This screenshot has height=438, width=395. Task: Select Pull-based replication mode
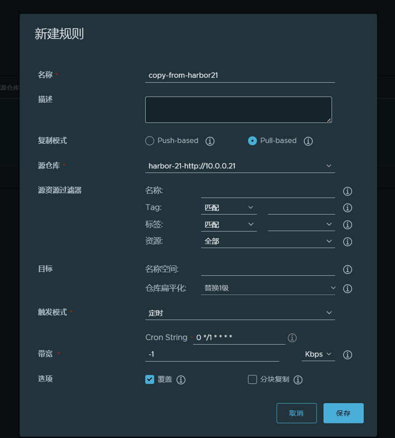(252, 141)
